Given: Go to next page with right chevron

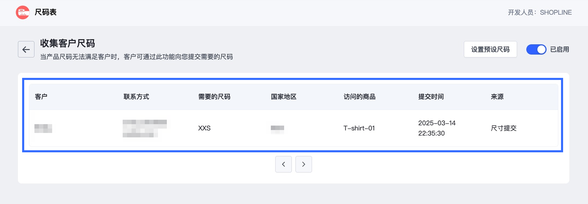Looking at the screenshot, I should [304, 164].
